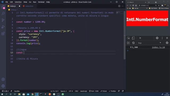Open the Source Control view
Image resolution: width=170 pixels, height=96 pixels.
(3, 20)
